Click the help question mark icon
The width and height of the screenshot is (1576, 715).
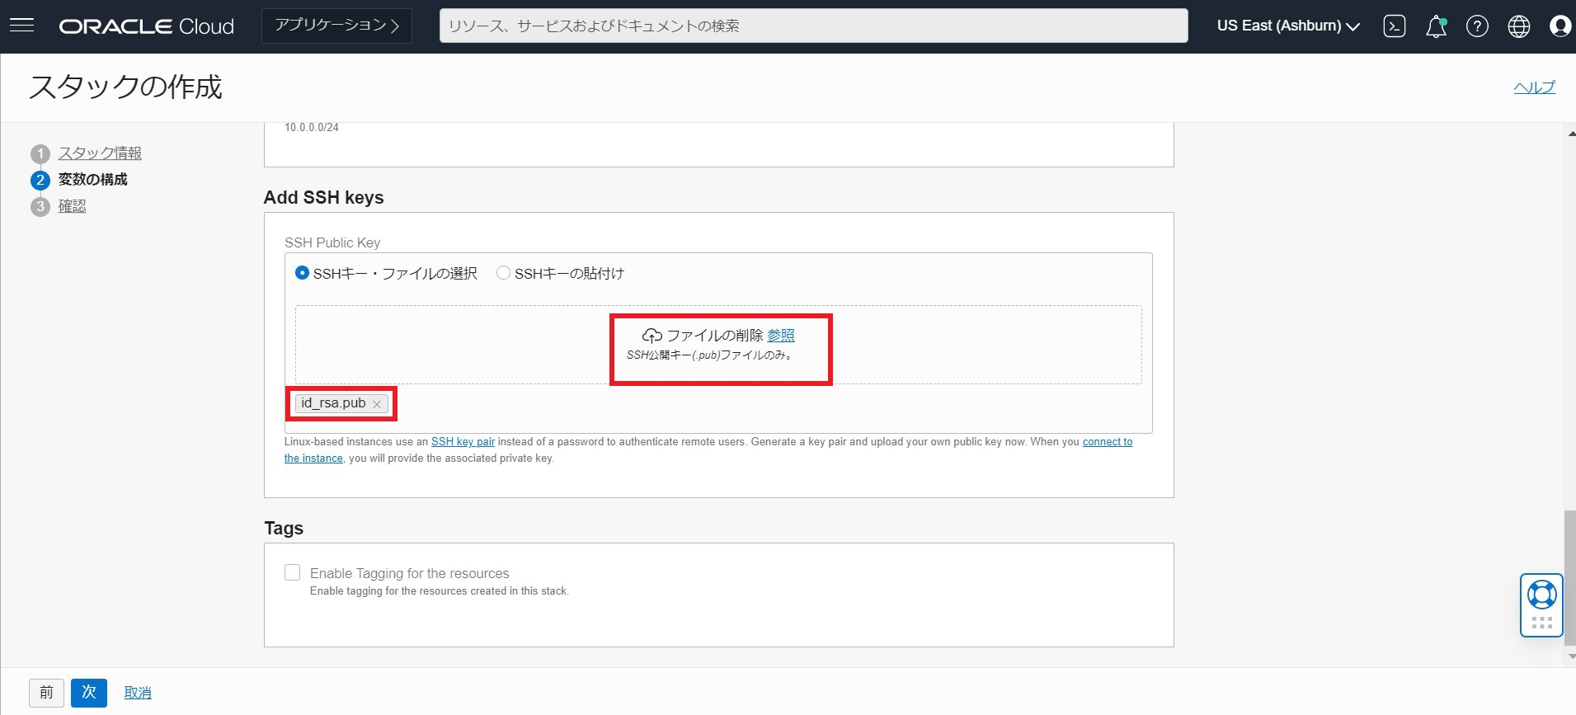tap(1477, 26)
